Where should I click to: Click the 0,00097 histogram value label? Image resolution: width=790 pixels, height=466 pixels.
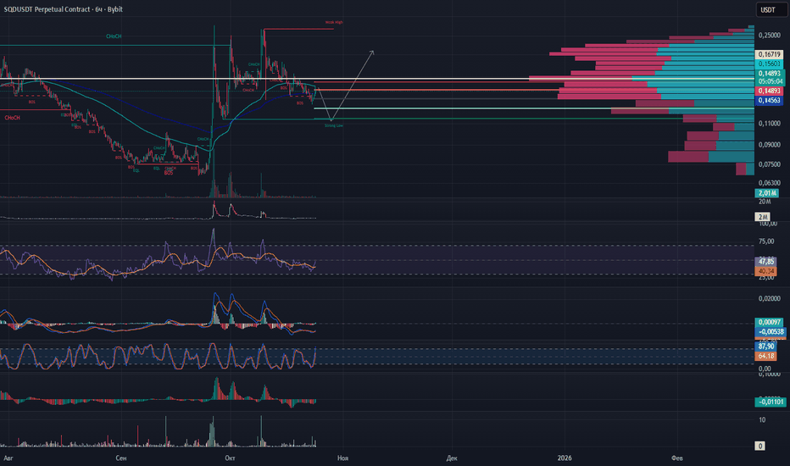point(770,323)
